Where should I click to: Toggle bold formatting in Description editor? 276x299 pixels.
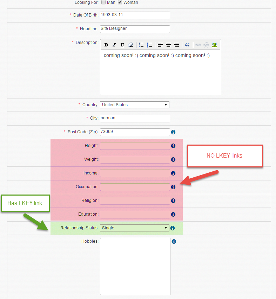coord(106,45)
